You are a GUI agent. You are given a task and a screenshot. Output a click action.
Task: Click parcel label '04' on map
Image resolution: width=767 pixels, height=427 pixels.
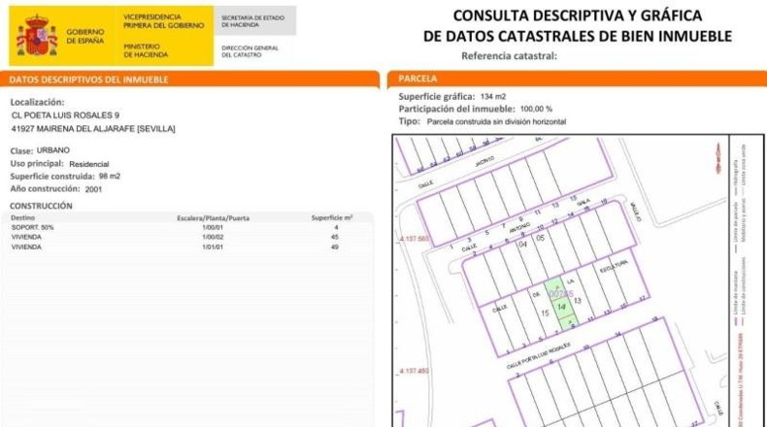pos(523,245)
